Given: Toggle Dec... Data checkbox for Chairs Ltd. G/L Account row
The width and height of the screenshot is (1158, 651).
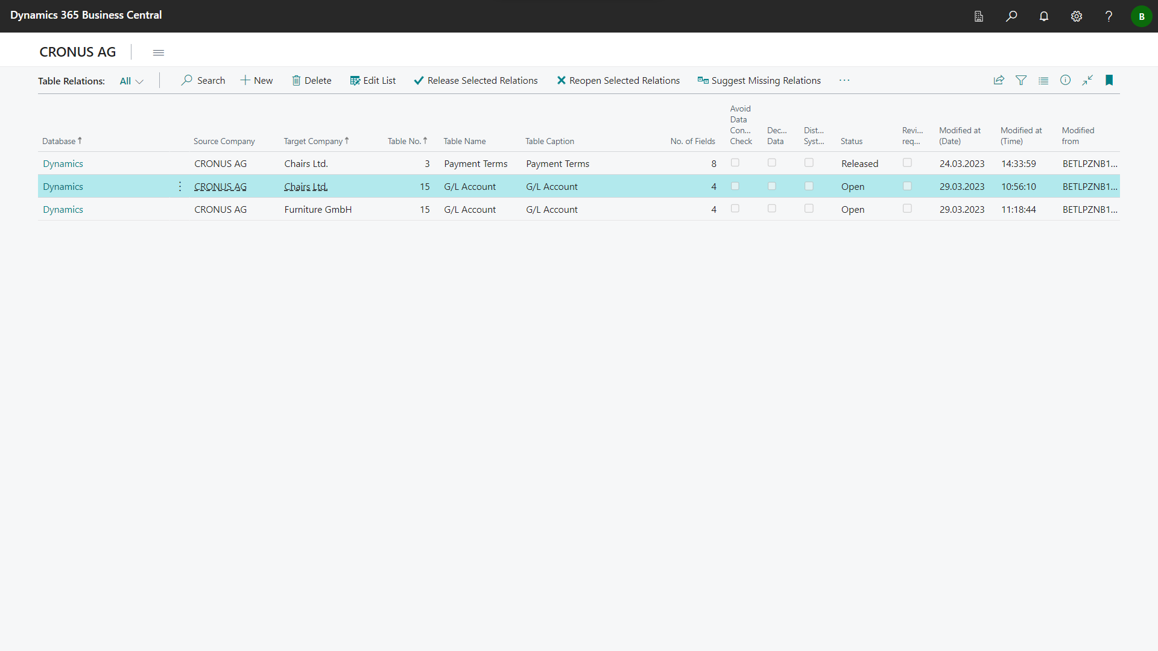Looking at the screenshot, I should point(772,186).
